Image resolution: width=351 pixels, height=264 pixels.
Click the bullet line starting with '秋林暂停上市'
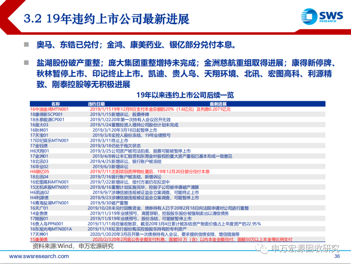(184, 74)
